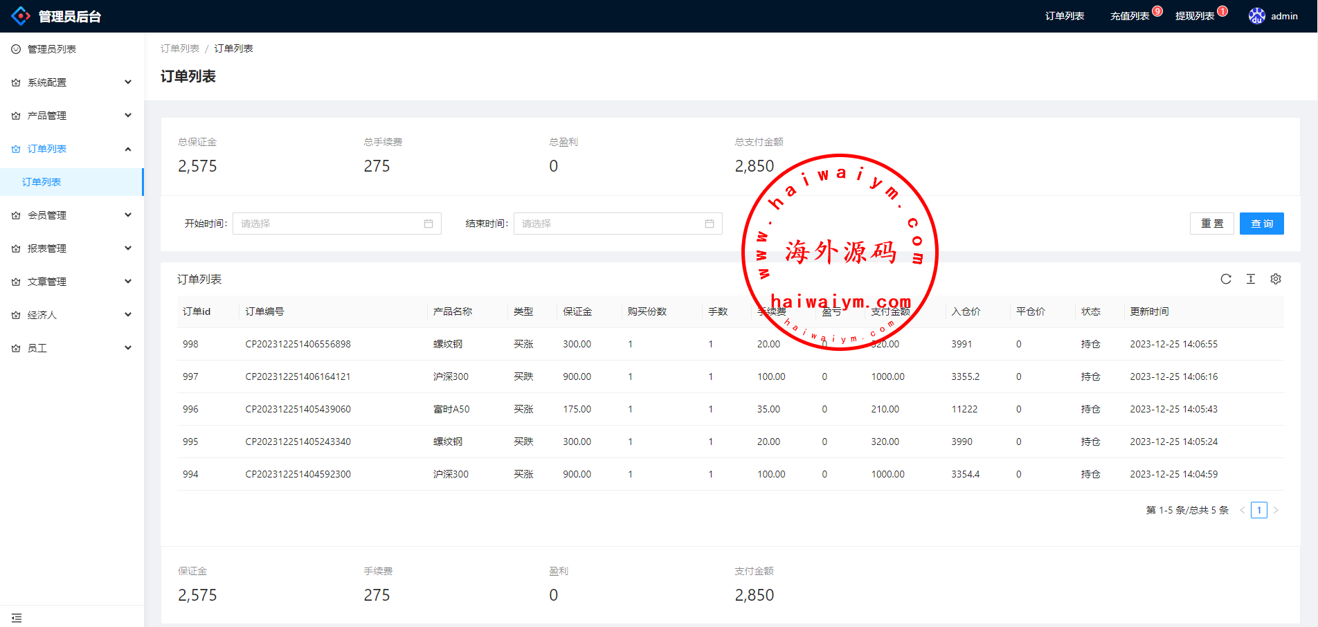Click the 管理员后台 logo icon
This screenshot has width=1318, height=627.
21,16
